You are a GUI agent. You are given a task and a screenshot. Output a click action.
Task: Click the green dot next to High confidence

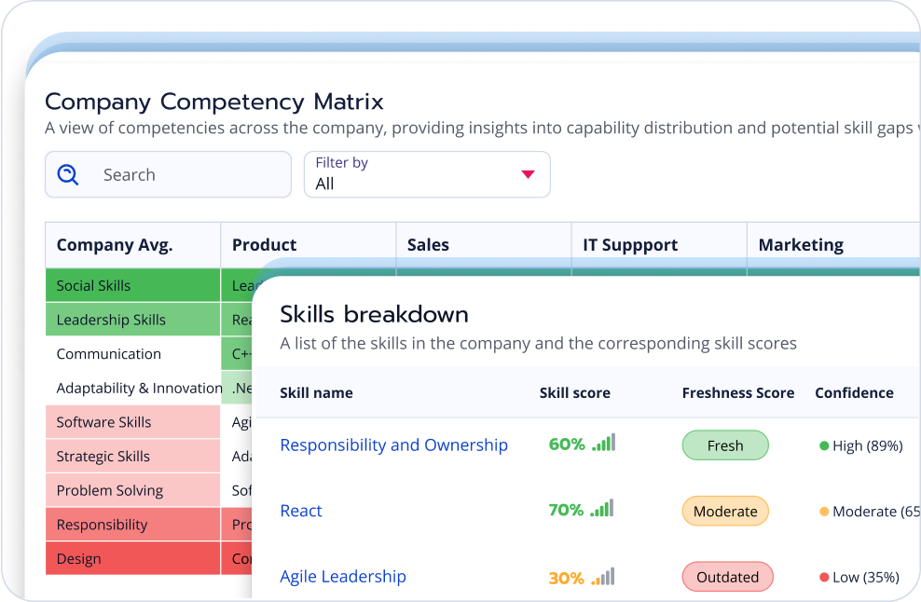pyautogui.click(x=823, y=446)
